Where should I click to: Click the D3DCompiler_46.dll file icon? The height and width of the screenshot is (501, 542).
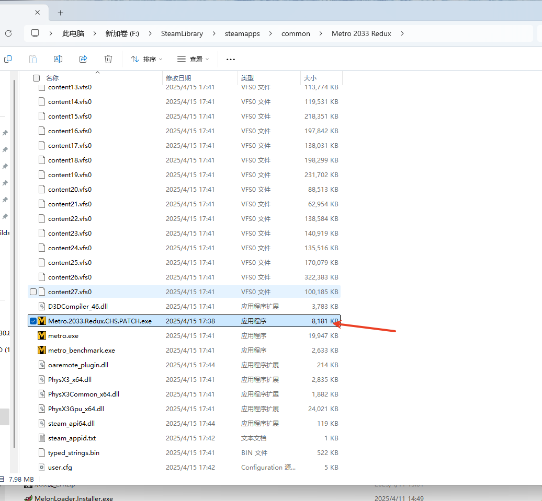(42, 306)
